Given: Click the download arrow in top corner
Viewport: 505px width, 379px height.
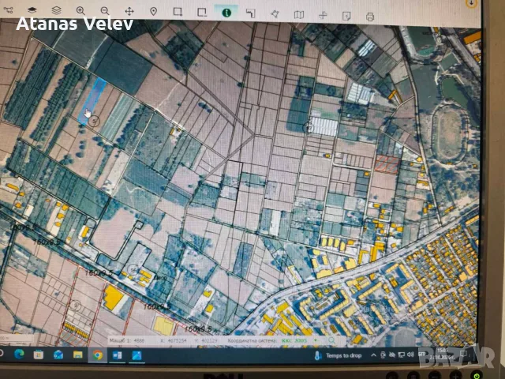Looking at the screenshot, I should click(x=472, y=3).
